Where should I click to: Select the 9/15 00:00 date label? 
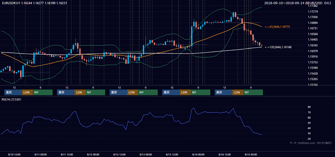click(x=251, y=154)
